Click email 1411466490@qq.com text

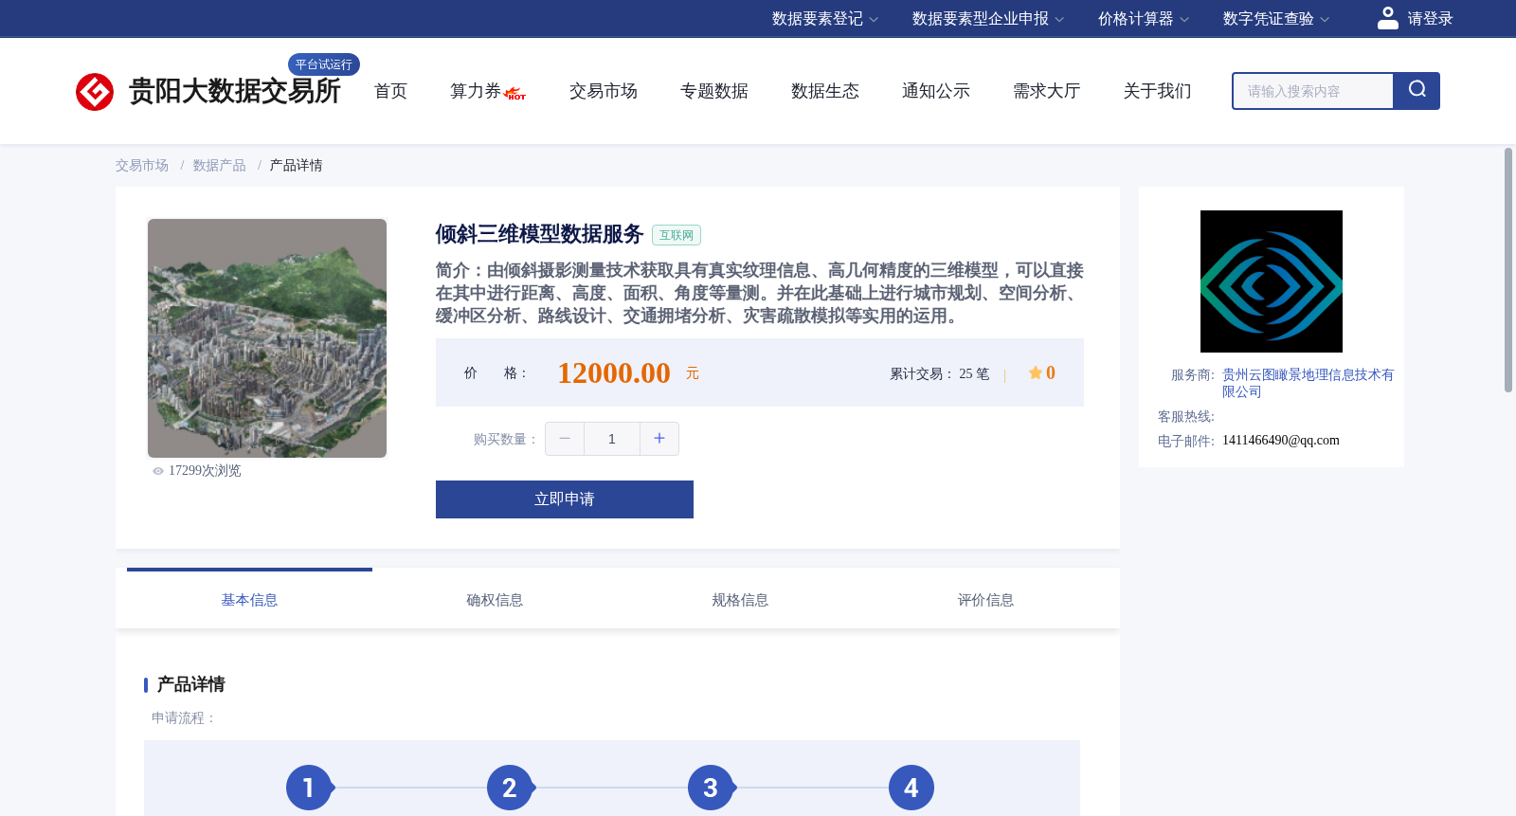click(1281, 441)
